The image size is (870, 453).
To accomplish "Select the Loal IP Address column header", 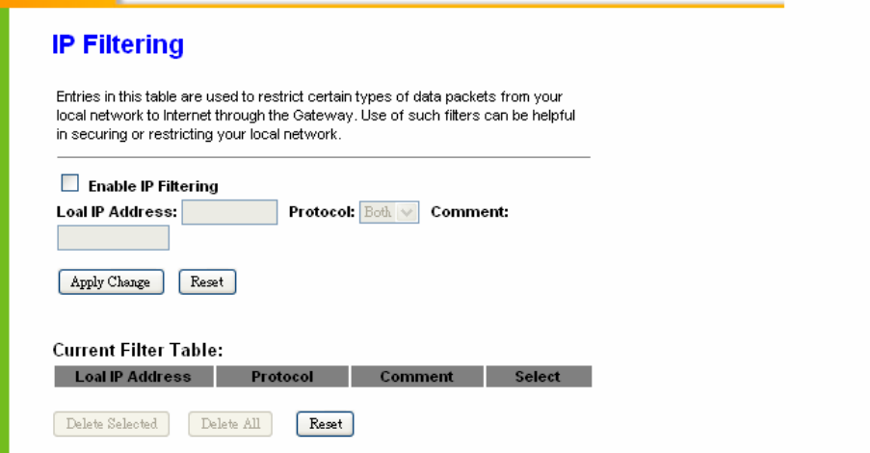I will tap(134, 377).
